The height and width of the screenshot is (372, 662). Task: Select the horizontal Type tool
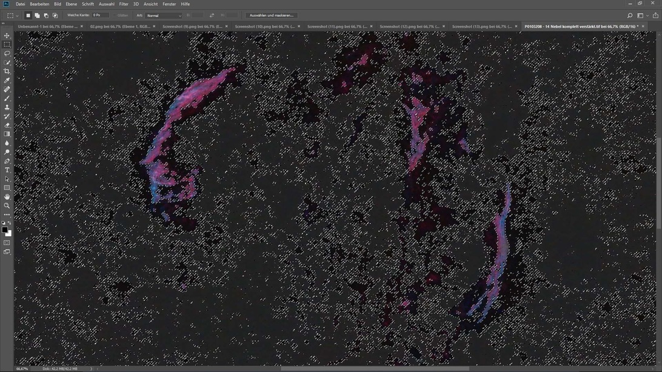pos(7,170)
